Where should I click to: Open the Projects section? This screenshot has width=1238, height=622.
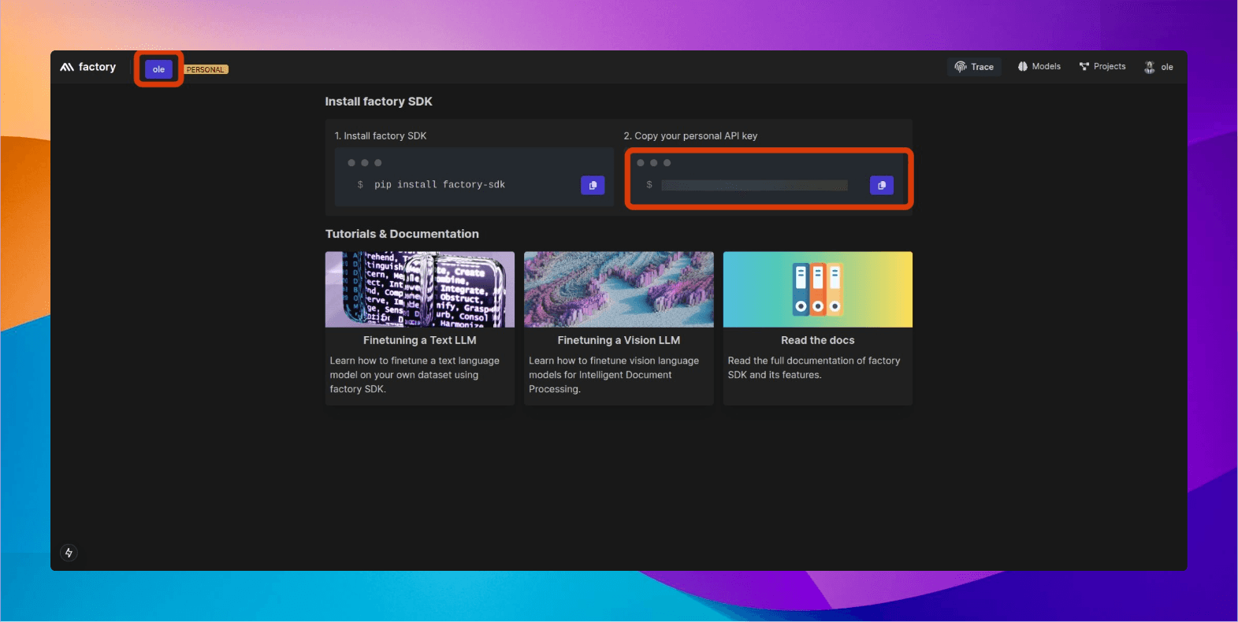(x=1102, y=67)
